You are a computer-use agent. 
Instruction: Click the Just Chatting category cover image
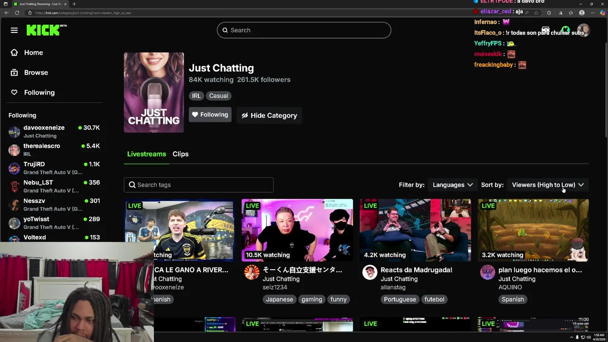(x=154, y=93)
